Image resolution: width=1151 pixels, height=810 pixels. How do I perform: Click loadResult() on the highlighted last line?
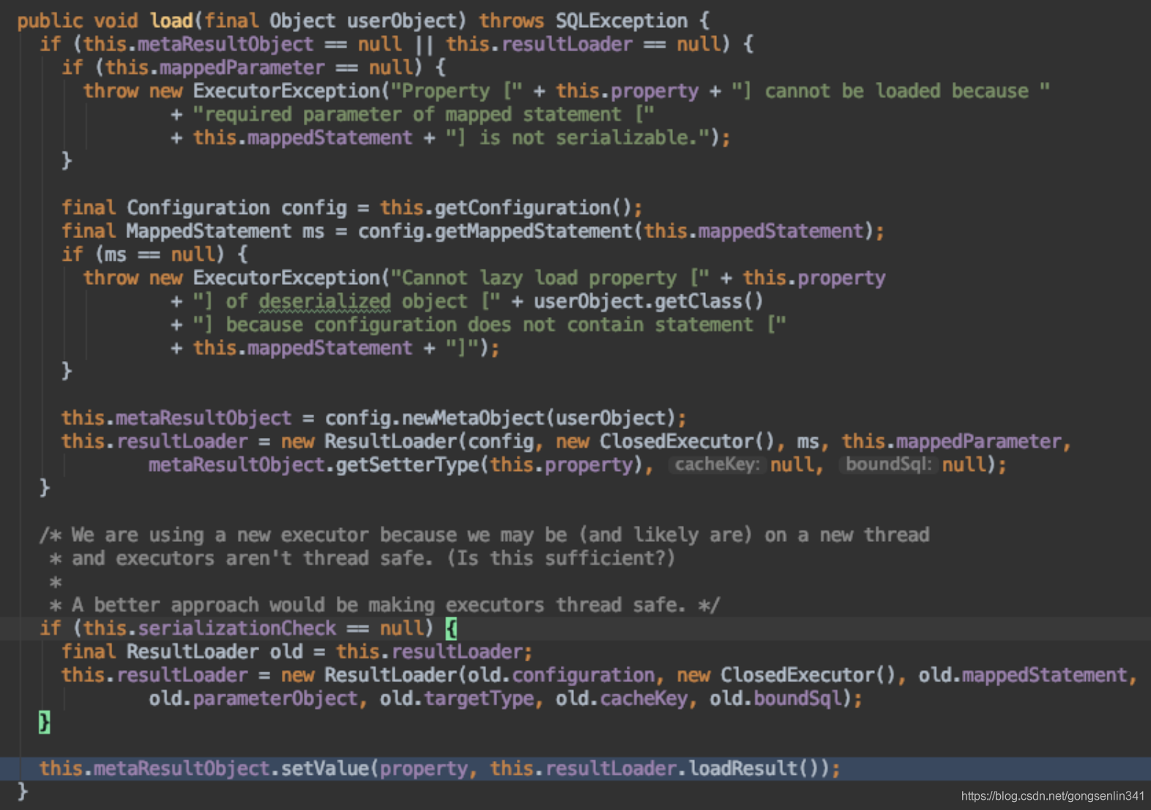(x=753, y=768)
